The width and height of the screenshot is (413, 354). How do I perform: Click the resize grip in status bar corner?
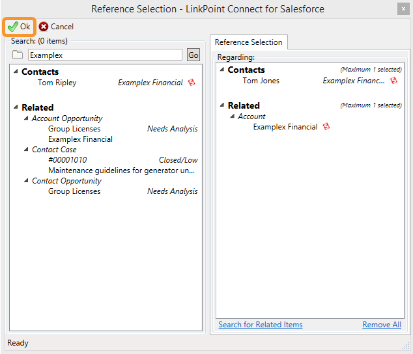tap(406, 346)
